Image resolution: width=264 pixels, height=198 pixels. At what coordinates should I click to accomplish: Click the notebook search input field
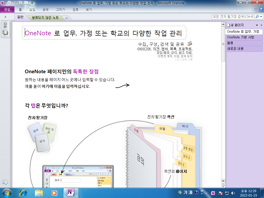point(234,17)
